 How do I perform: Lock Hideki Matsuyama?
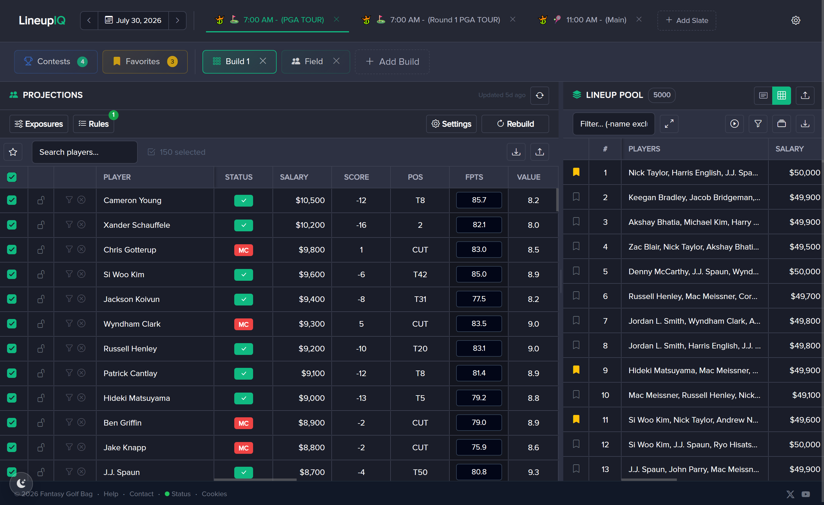coord(41,398)
